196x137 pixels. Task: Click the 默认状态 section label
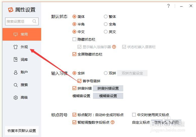59,17
